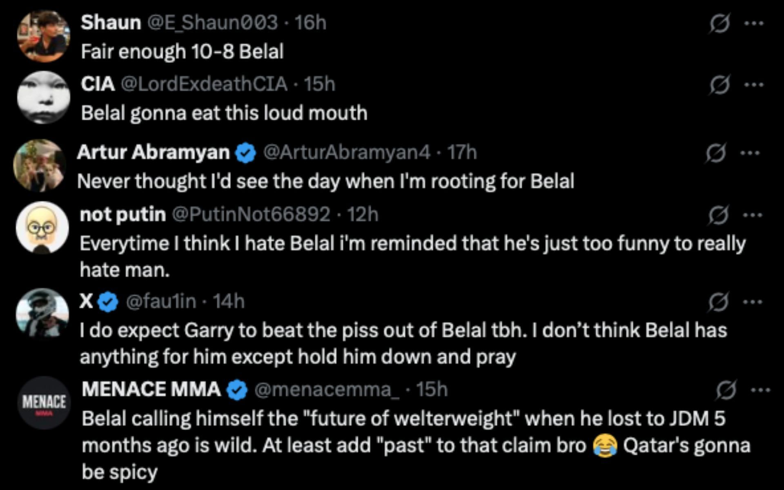
Task: Open the more options menu on Shaun's tweet
Action: [x=753, y=24]
